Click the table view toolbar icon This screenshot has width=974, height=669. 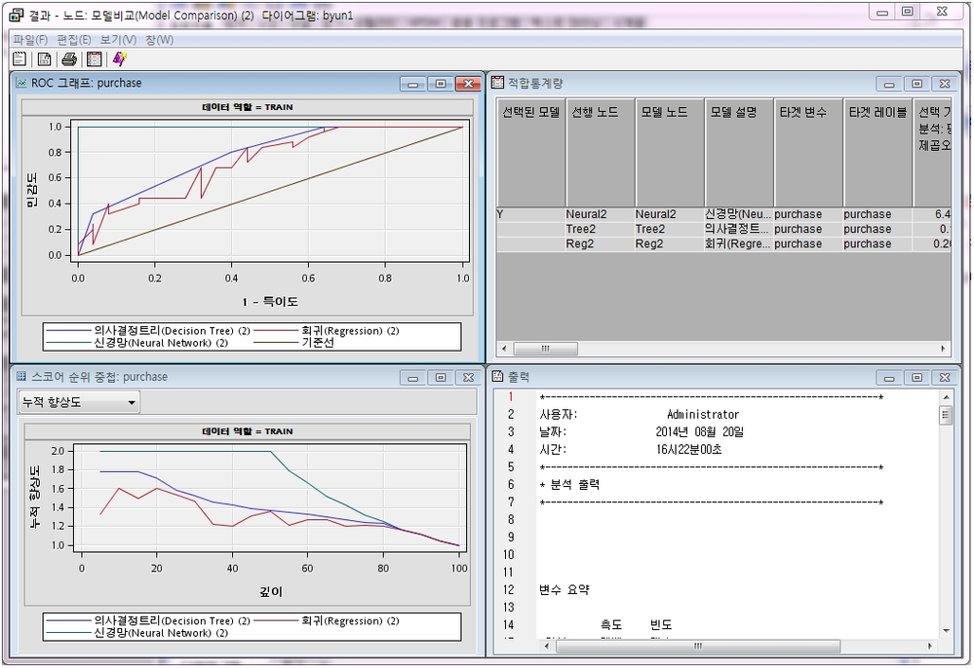pos(94,59)
